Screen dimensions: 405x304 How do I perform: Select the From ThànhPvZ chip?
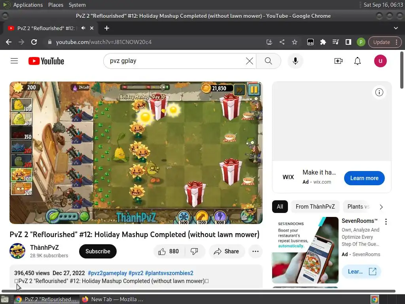[315, 207]
